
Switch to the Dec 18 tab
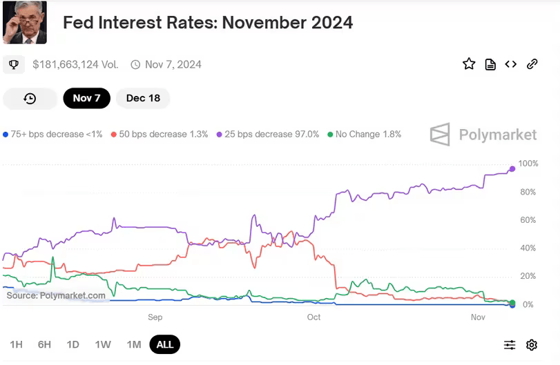pyautogui.click(x=143, y=98)
